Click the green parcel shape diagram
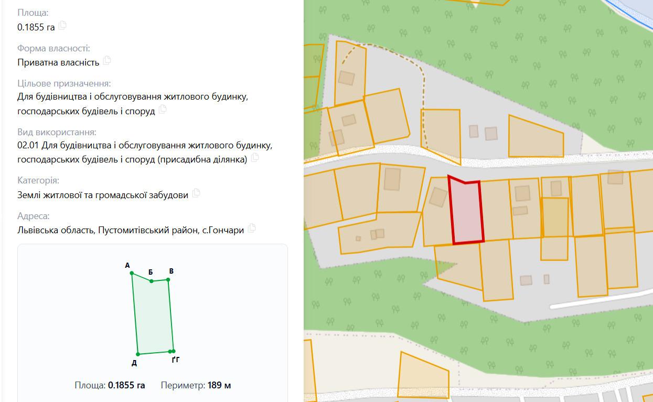Screen dimensions: 653x402 tap(153, 314)
